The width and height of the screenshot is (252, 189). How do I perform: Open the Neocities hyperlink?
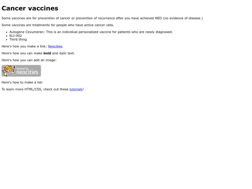[55, 46]
